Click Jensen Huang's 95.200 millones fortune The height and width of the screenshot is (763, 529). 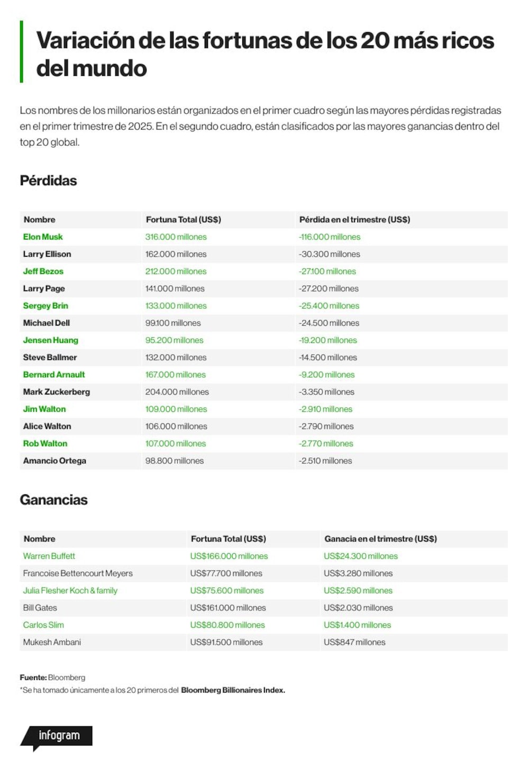pos(175,340)
